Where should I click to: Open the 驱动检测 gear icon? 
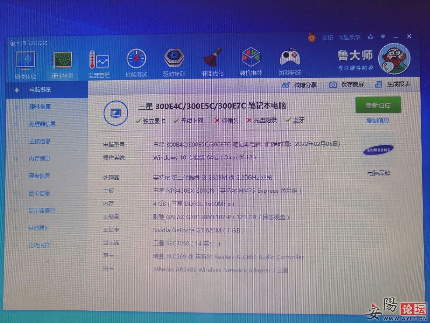tap(174, 58)
